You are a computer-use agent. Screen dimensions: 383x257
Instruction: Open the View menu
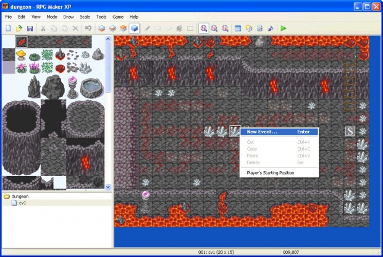click(x=36, y=17)
